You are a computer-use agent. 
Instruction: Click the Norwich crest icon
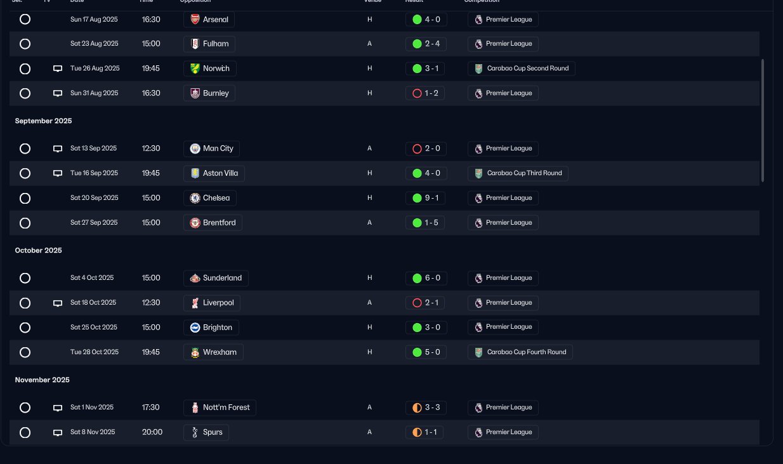pyautogui.click(x=195, y=69)
